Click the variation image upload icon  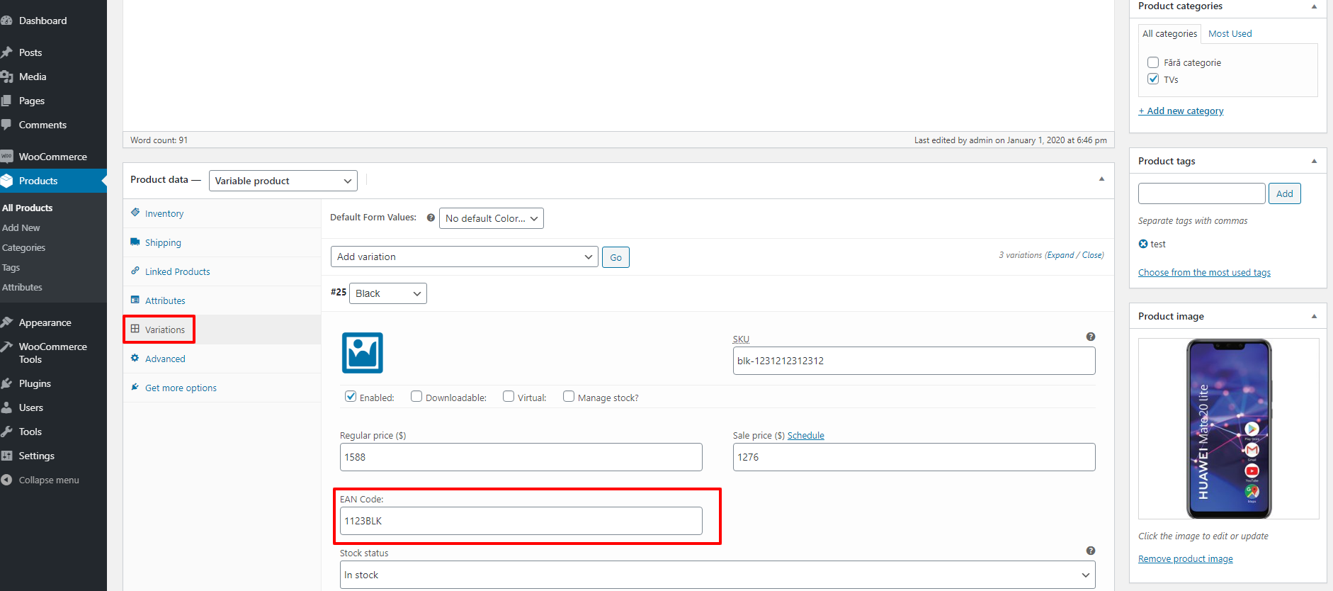coord(362,353)
